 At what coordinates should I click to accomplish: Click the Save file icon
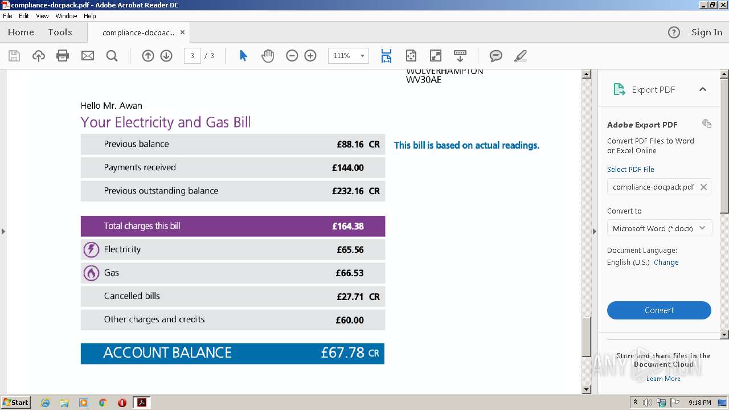[x=14, y=56]
